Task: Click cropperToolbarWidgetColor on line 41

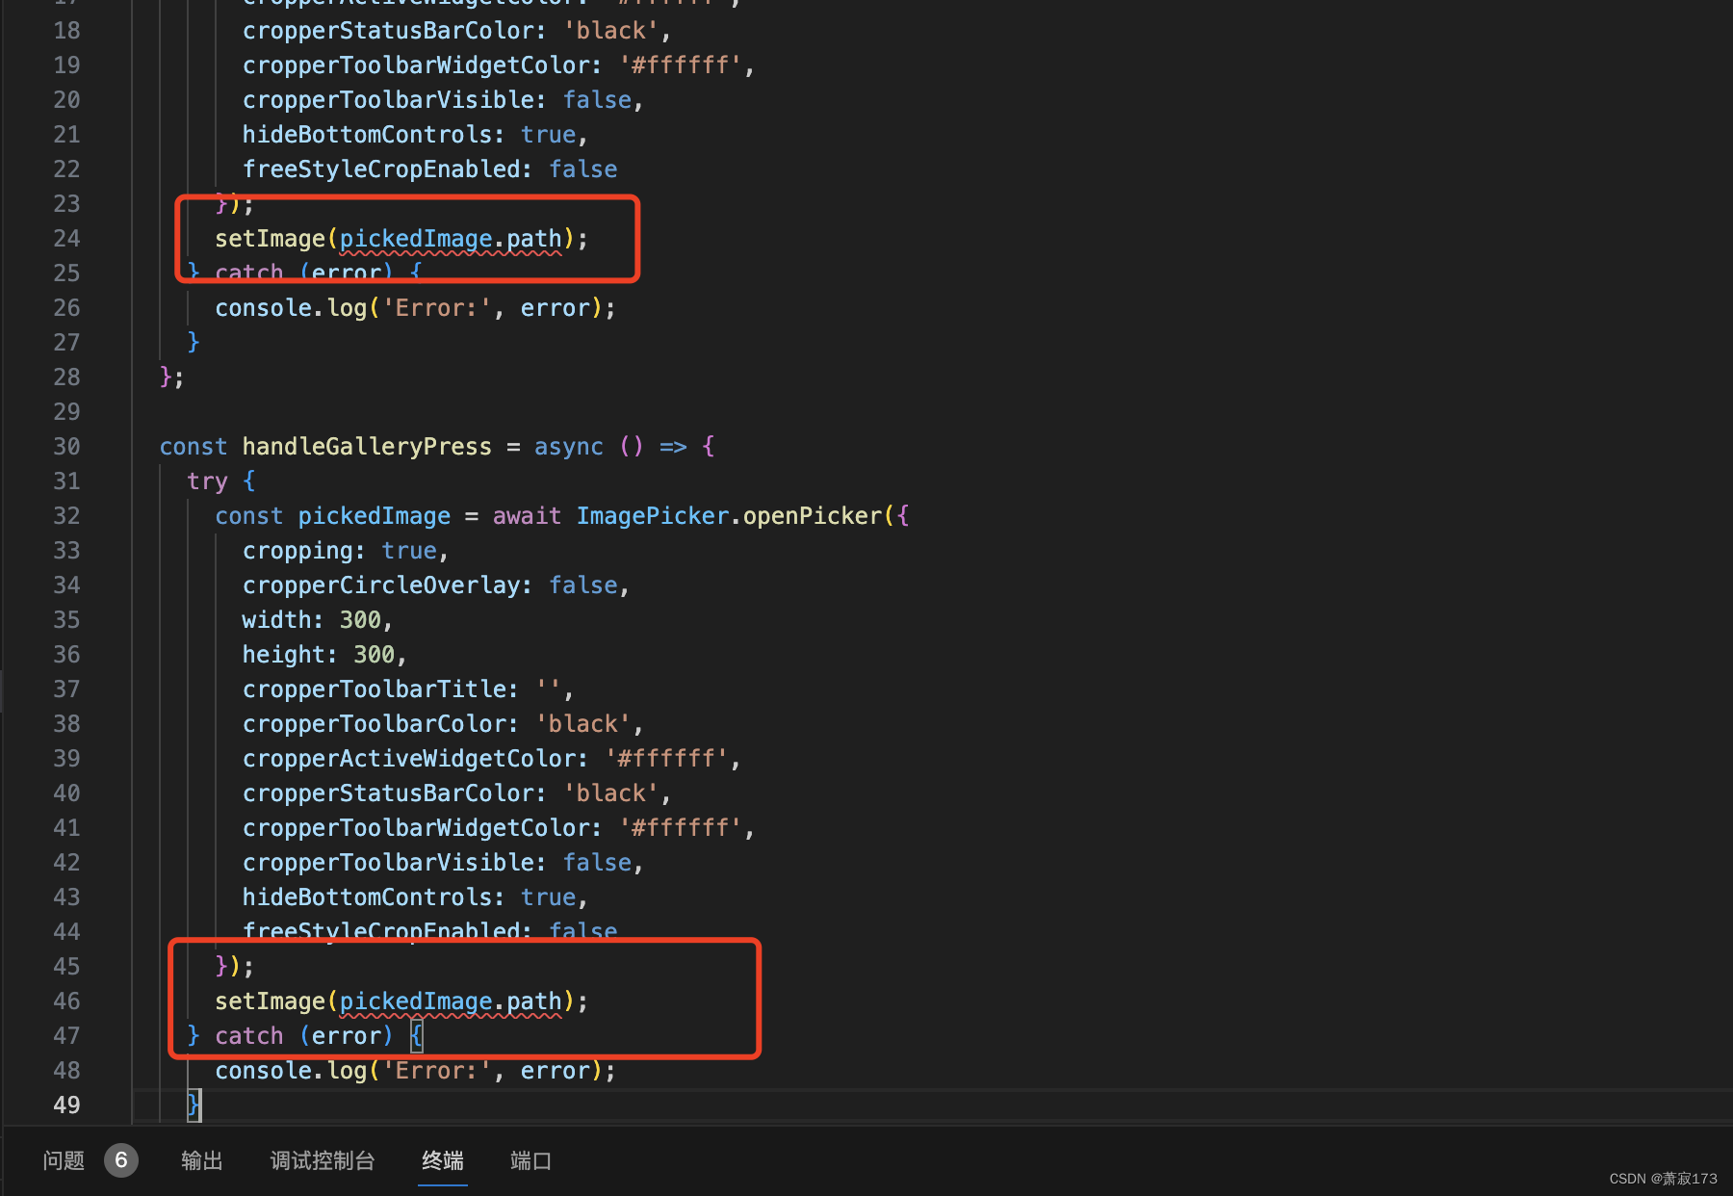Action: [x=416, y=828]
